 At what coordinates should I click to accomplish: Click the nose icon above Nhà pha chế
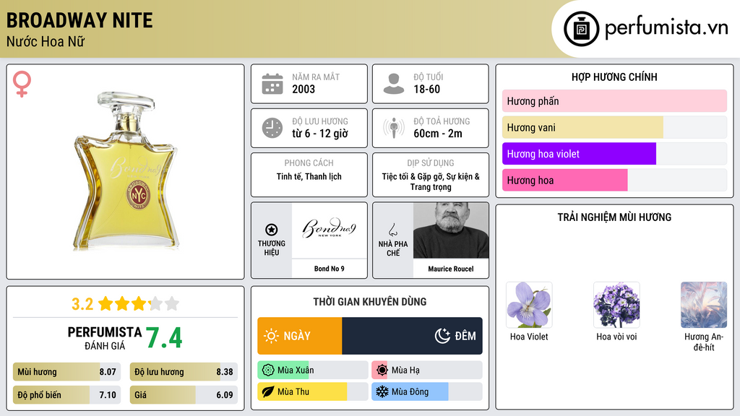[x=392, y=230]
